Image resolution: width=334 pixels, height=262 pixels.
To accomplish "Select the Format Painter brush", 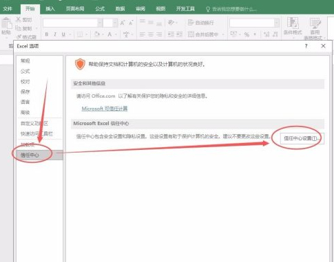I will click(x=19, y=36).
